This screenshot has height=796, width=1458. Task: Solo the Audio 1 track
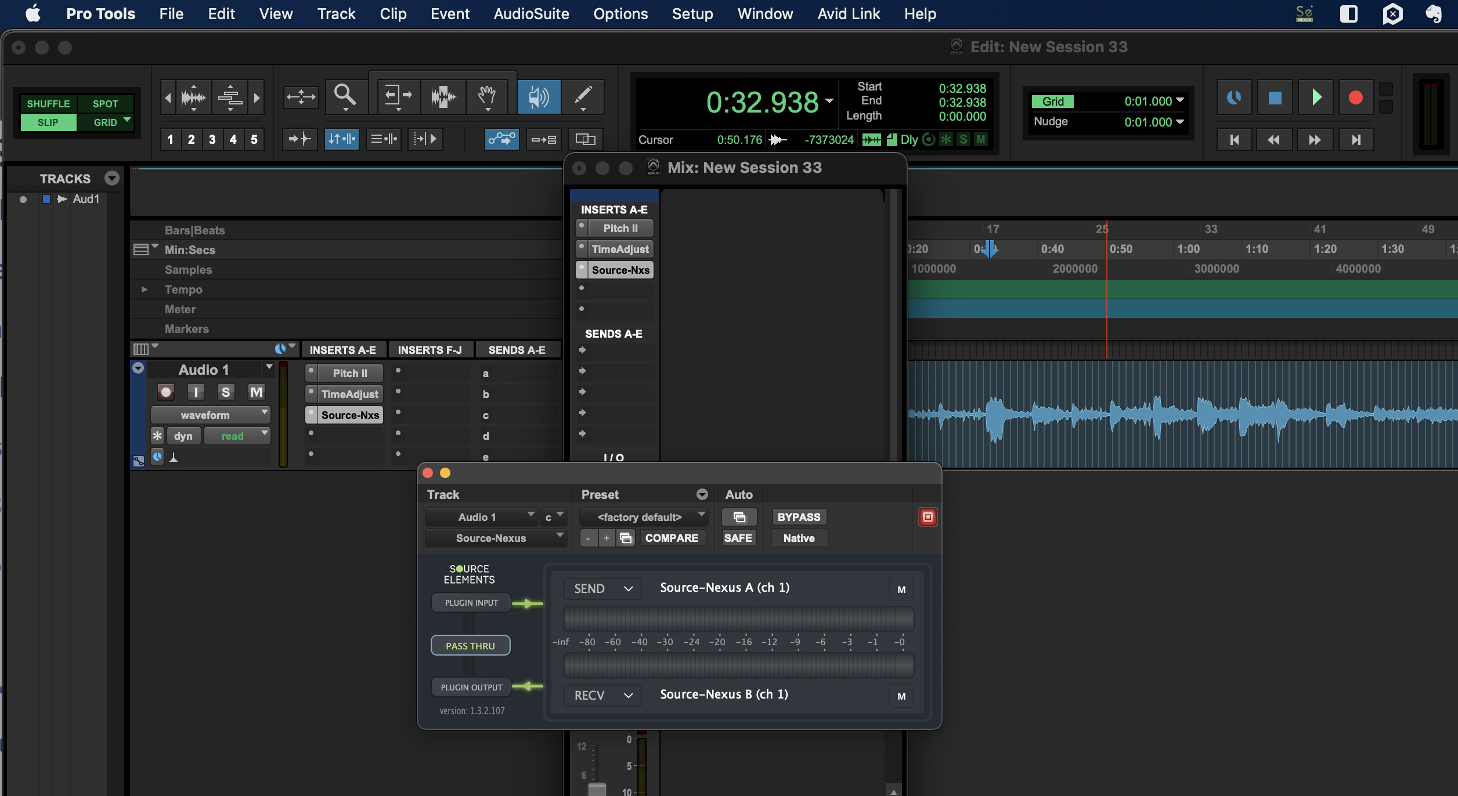click(226, 393)
